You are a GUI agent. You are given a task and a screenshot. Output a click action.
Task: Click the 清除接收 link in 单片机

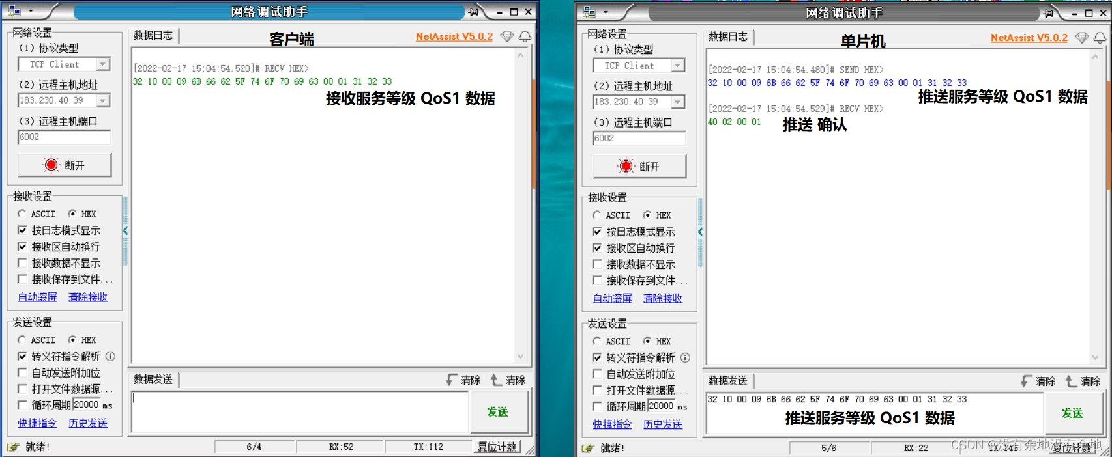point(663,298)
